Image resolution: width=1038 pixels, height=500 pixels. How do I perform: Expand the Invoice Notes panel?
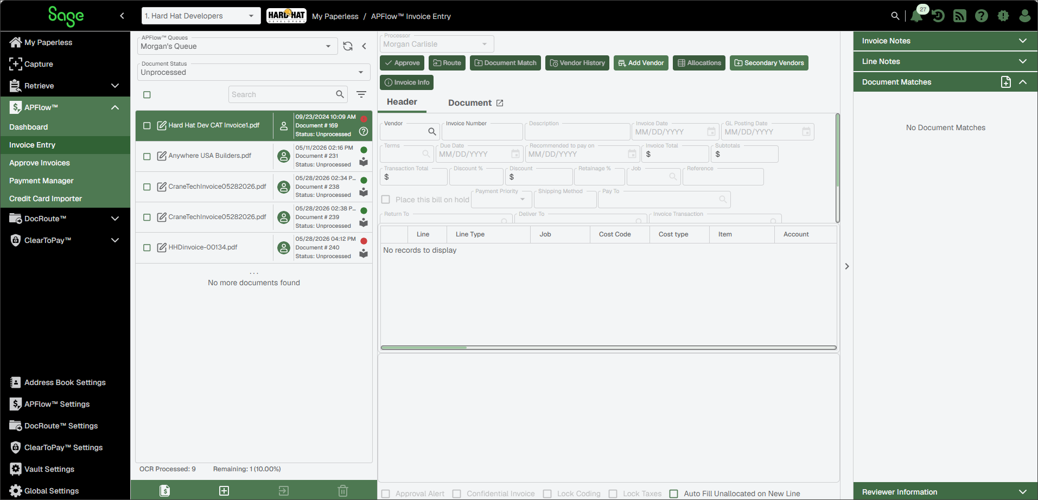click(x=946, y=41)
